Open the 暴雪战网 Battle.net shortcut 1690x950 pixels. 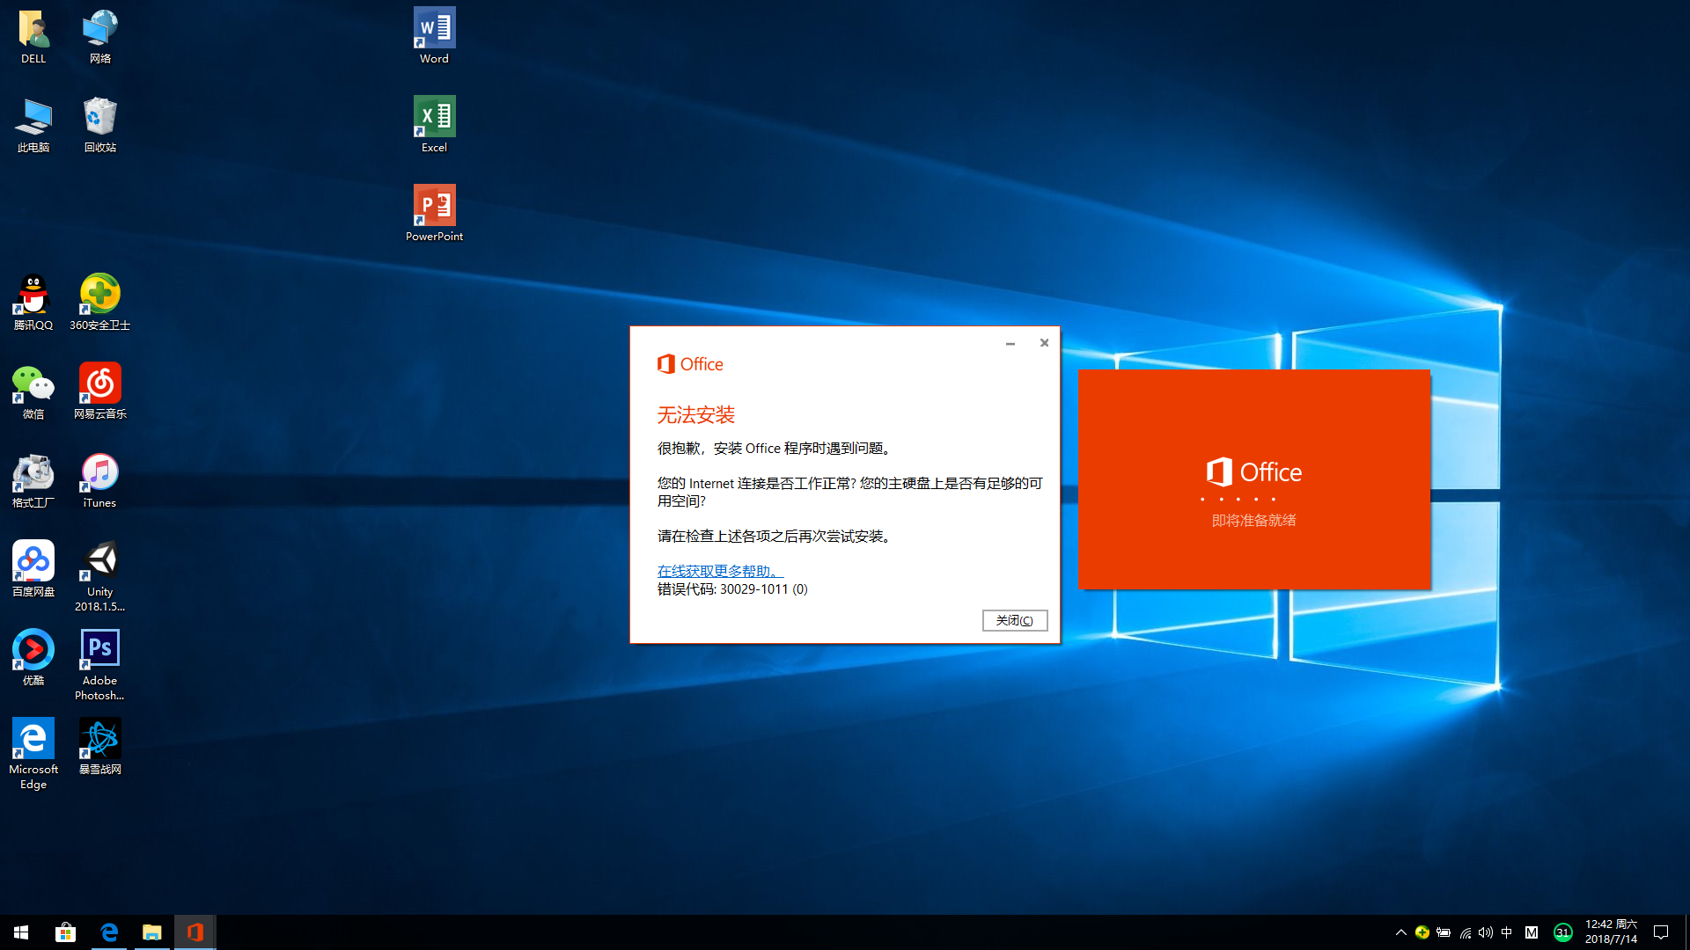pyautogui.click(x=99, y=748)
